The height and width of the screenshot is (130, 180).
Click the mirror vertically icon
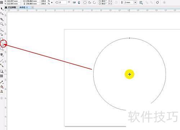[79, 2]
